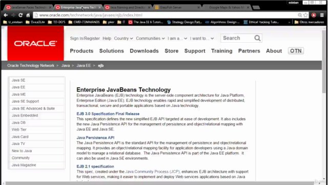Go back with the browser back arrow

point(6,15)
